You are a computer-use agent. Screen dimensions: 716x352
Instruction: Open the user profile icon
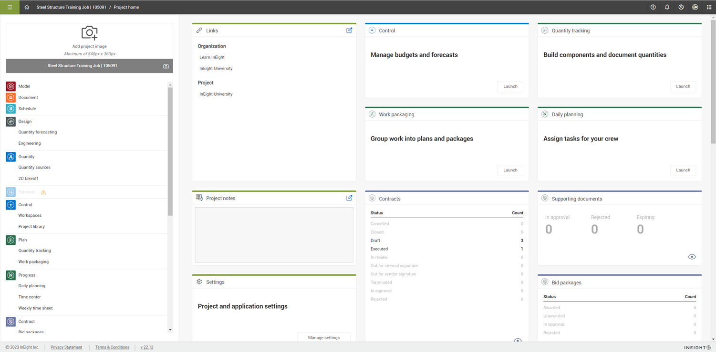pyautogui.click(x=681, y=7)
